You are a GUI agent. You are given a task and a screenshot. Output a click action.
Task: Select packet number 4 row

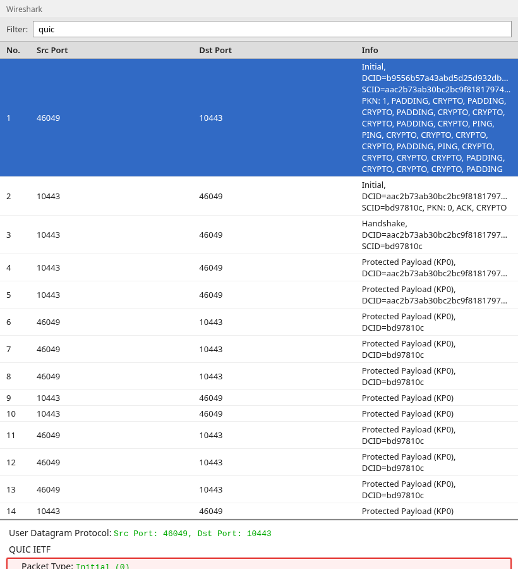pyautogui.click(x=259, y=268)
